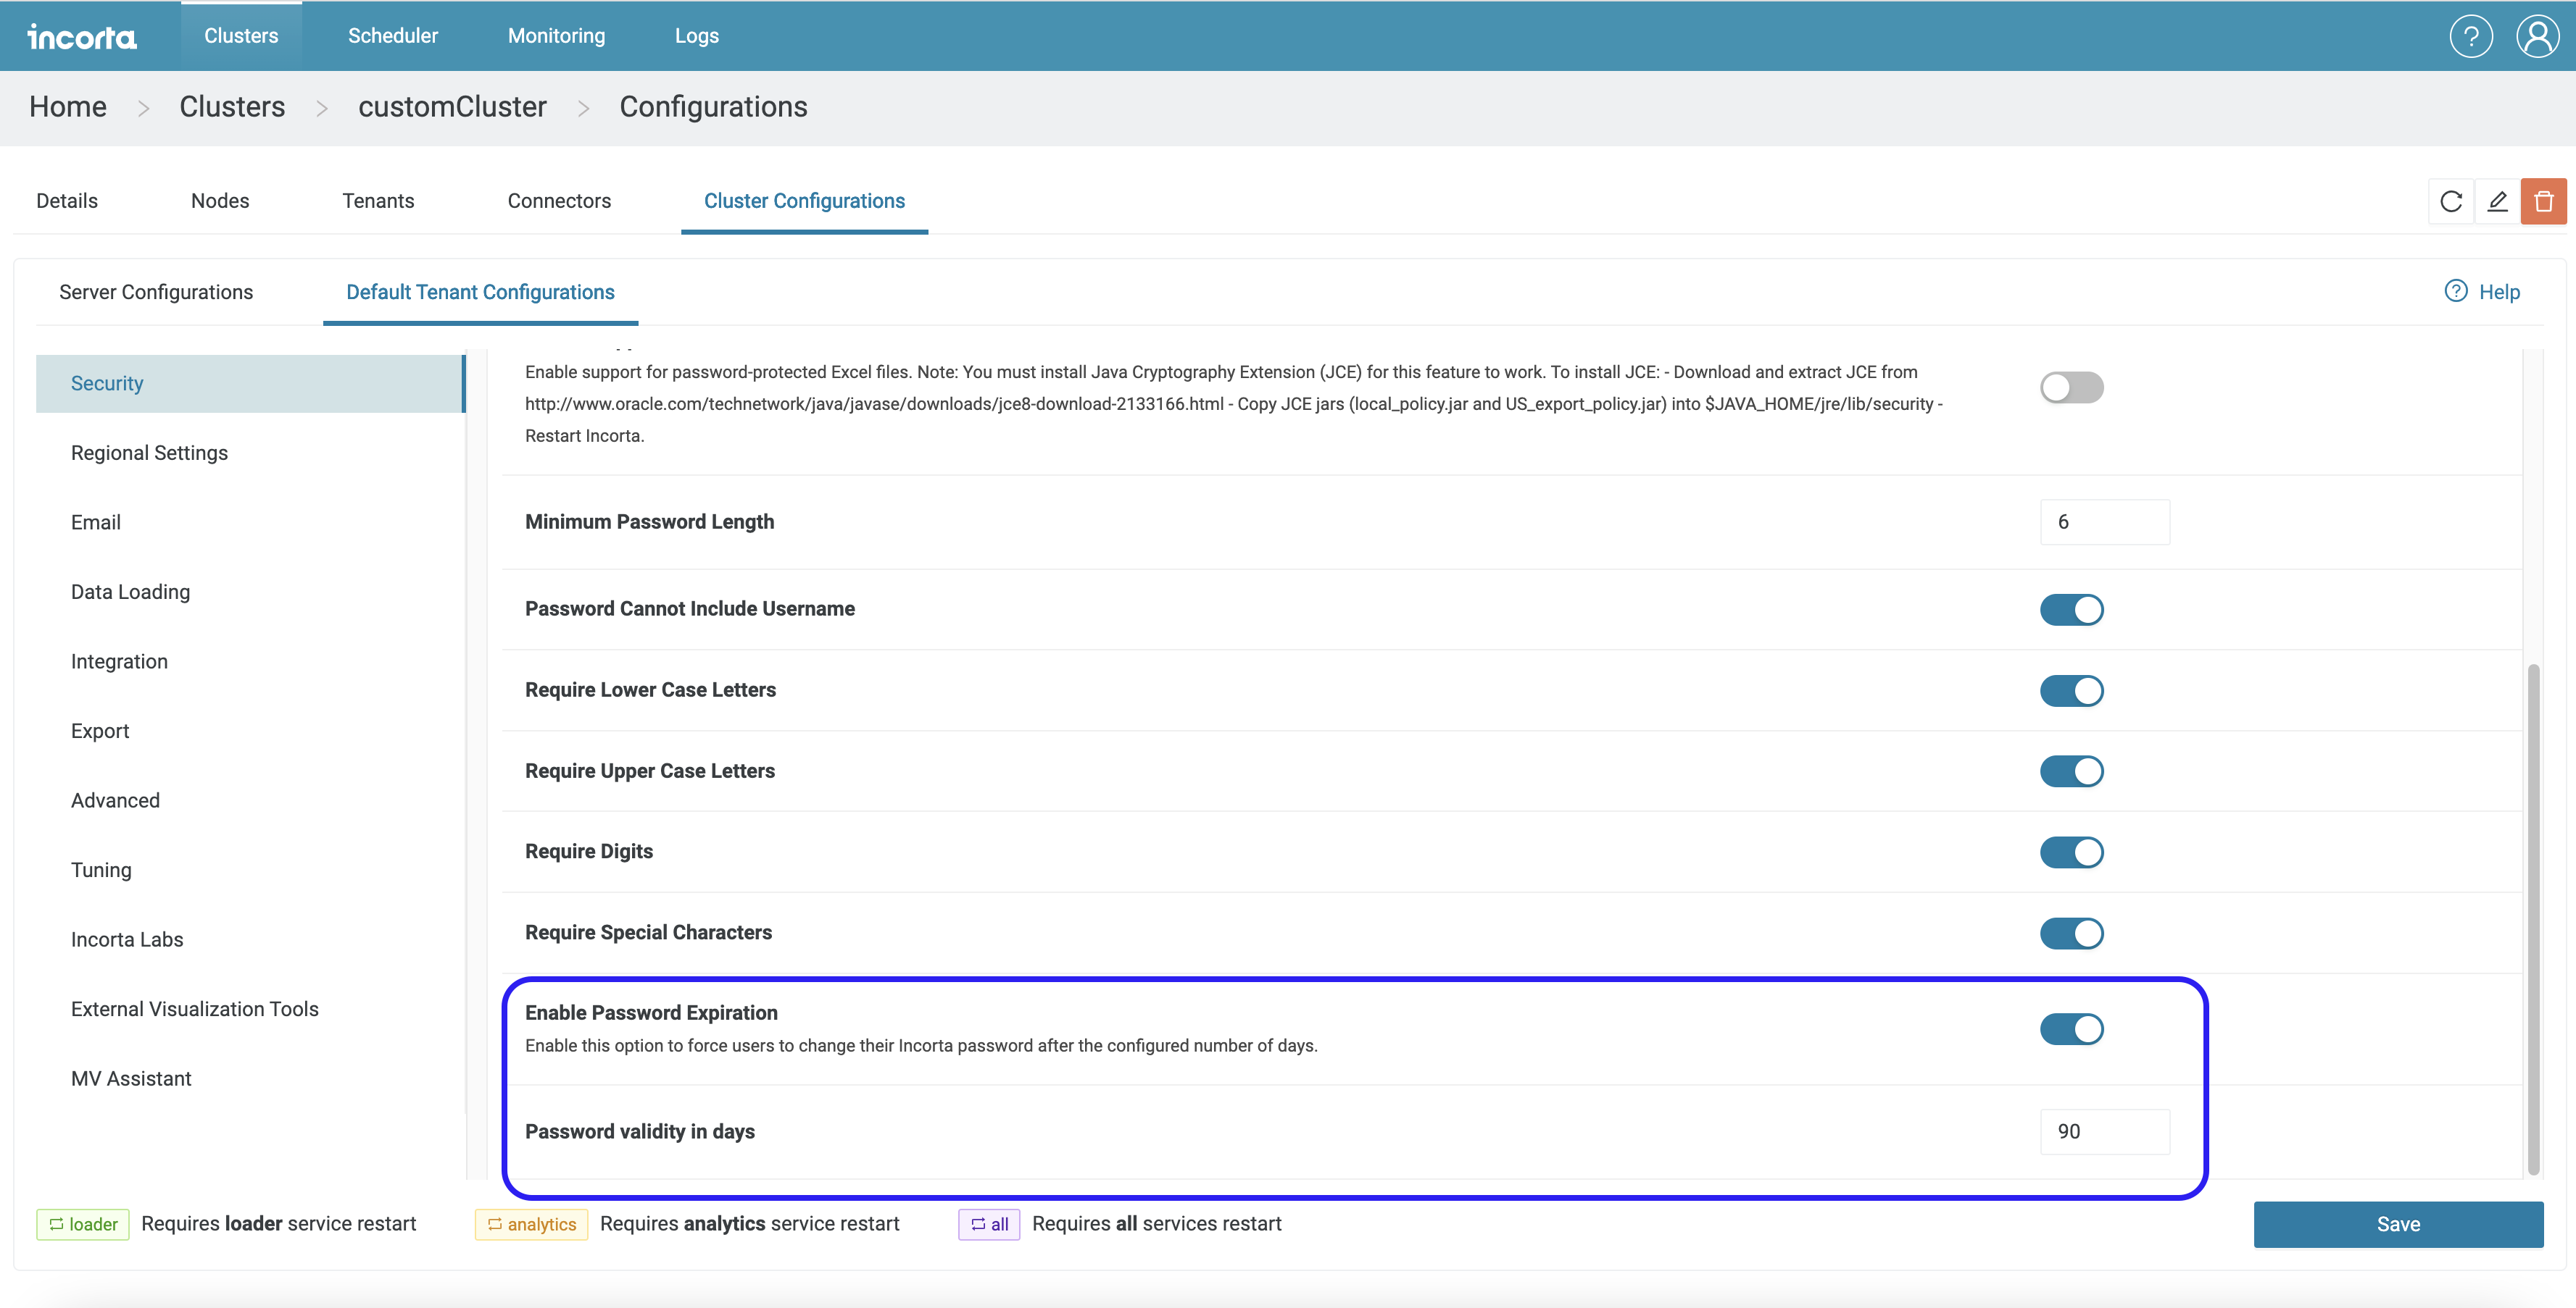
Task: Click the orange delete trash icon
Action: pyautogui.click(x=2543, y=202)
